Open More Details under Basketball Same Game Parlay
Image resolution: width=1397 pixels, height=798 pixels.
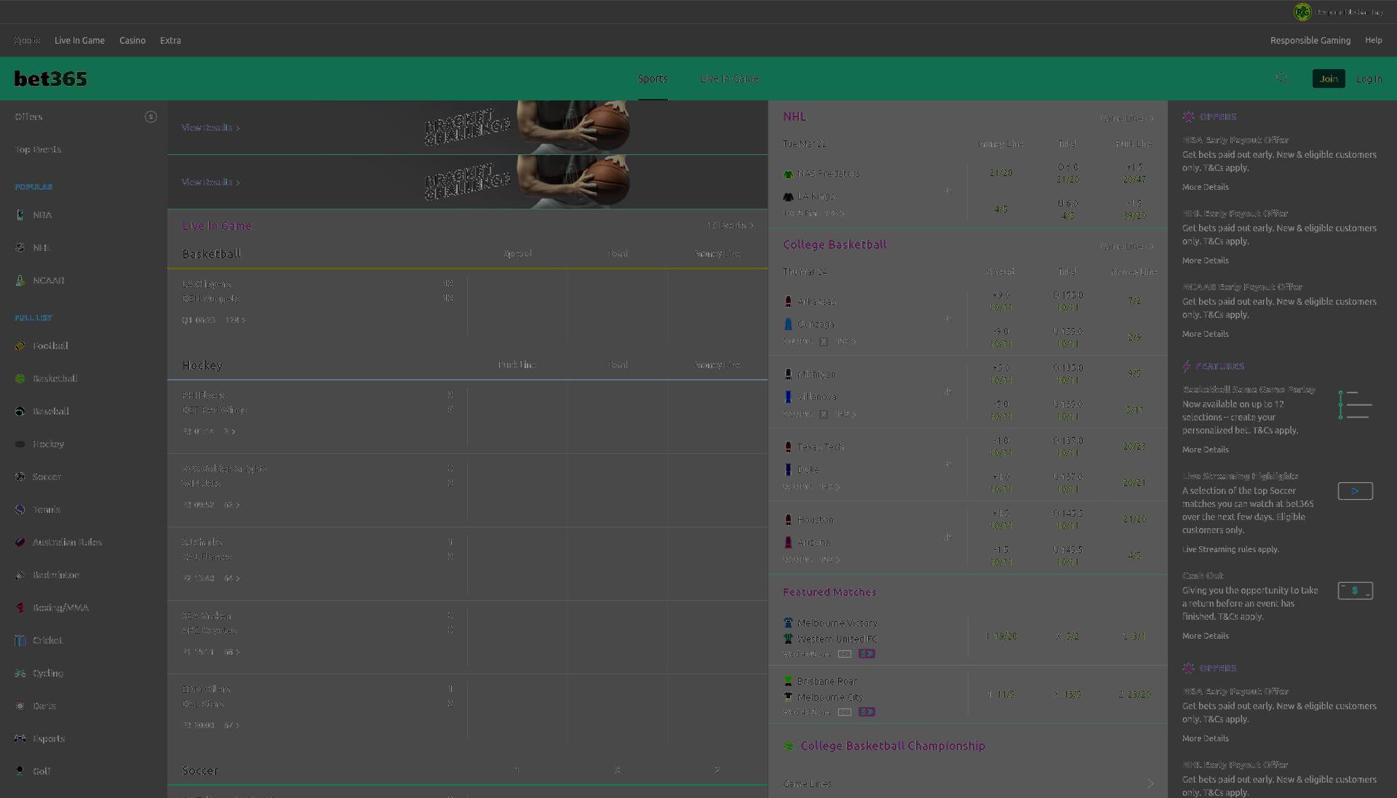[x=1205, y=450]
